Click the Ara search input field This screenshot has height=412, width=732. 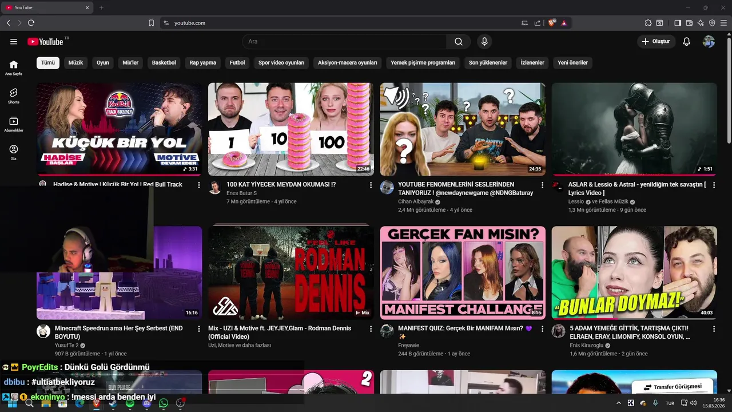point(345,41)
